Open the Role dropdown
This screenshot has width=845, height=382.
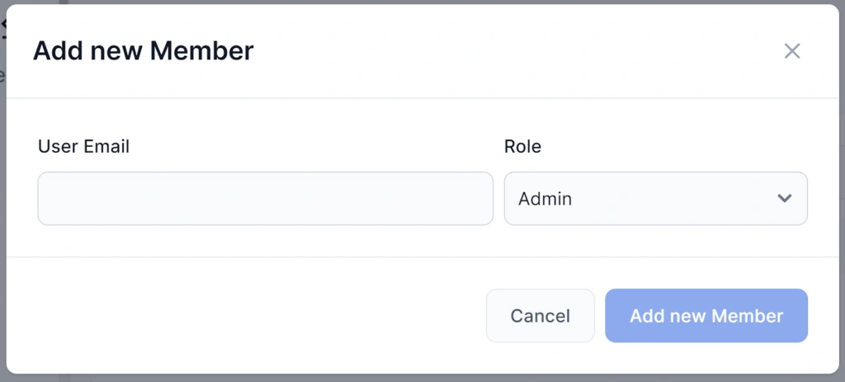(x=655, y=198)
